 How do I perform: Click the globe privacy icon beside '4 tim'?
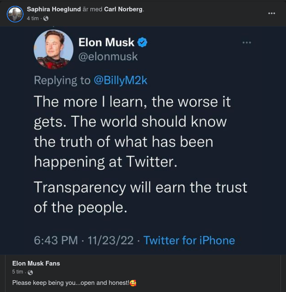[46, 18]
